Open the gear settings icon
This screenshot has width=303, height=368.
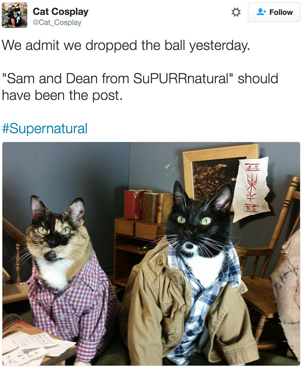pyautogui.click(x=236, y=12)
